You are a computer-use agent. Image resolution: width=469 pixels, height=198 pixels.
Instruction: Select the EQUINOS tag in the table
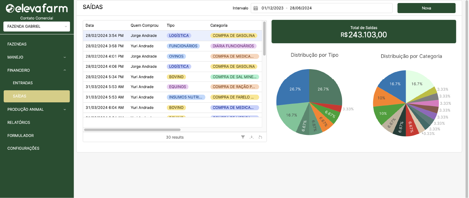click(x=178, y=87)
